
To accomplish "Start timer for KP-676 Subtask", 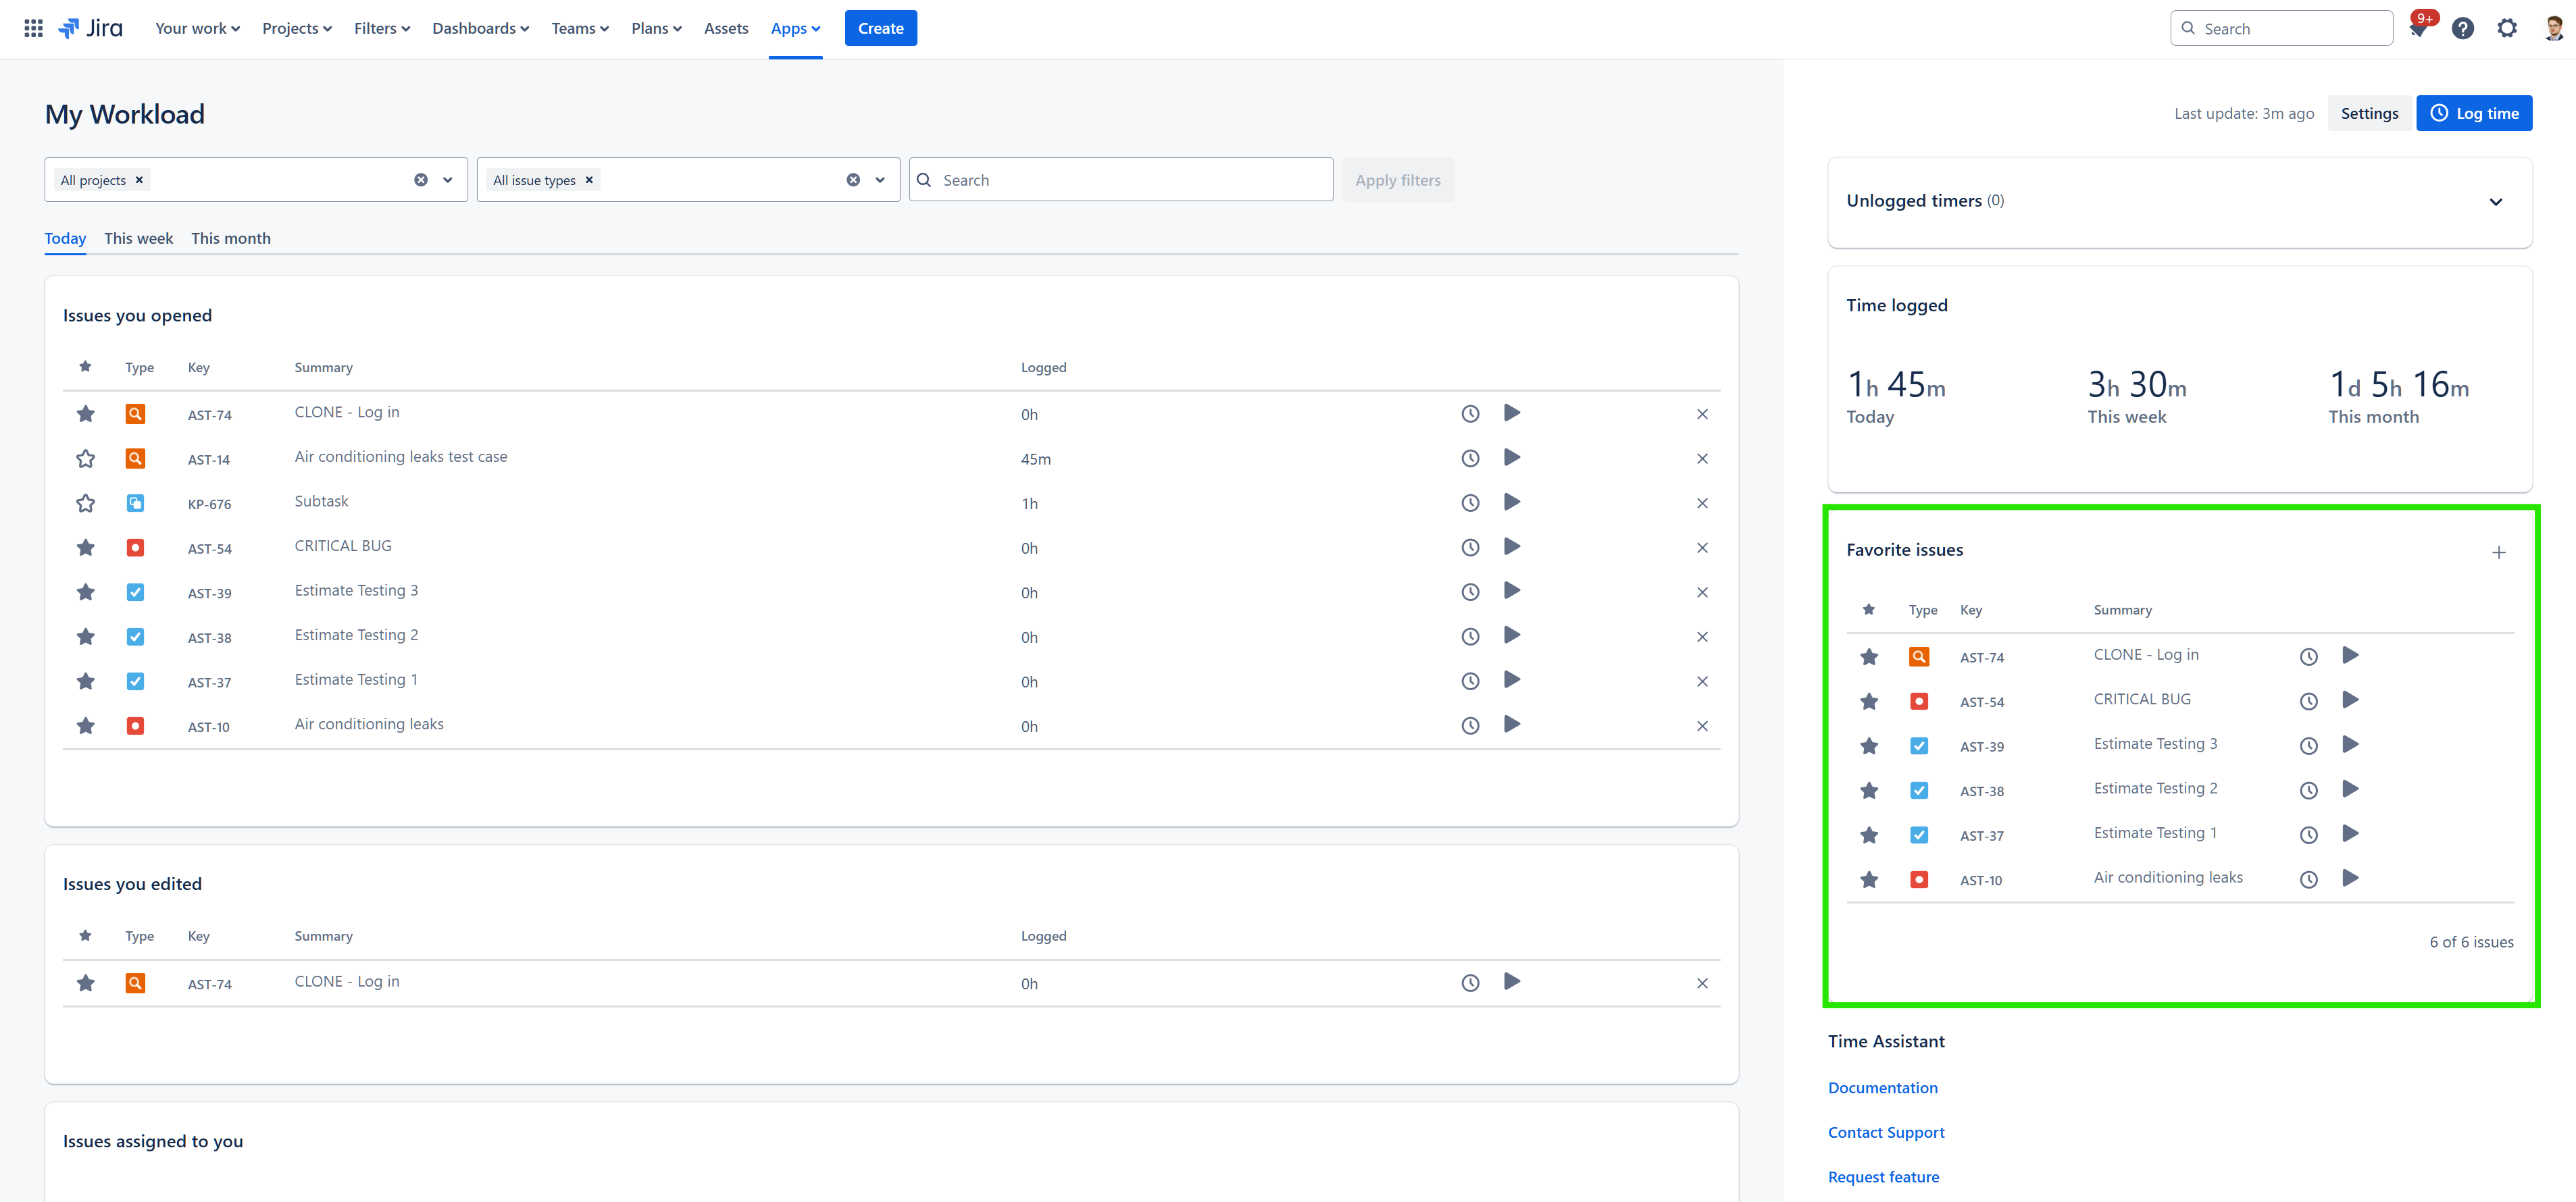I will (1512, 502).
